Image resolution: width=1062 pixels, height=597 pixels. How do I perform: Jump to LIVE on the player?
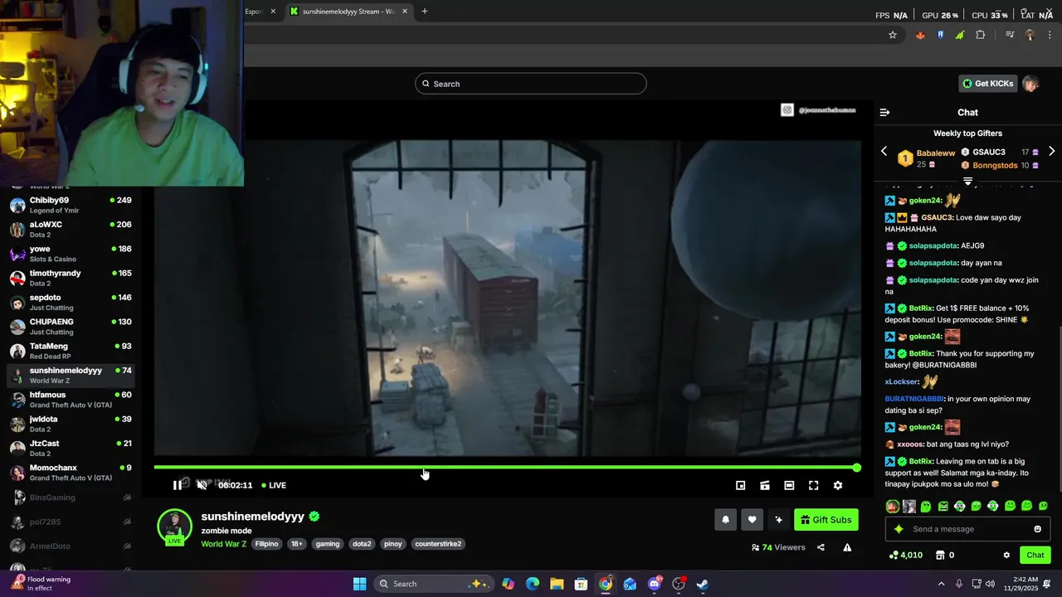click(x=274, y=485)
